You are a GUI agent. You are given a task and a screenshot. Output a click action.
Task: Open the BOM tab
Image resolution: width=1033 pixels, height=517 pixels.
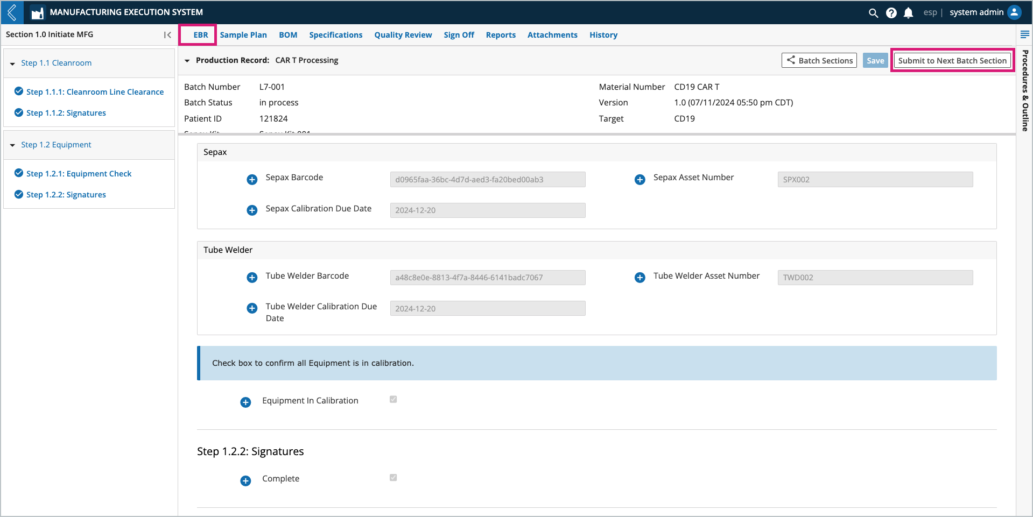[288, 35]
